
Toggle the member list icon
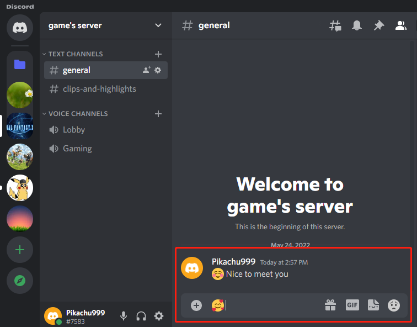[x=401, y=25]
